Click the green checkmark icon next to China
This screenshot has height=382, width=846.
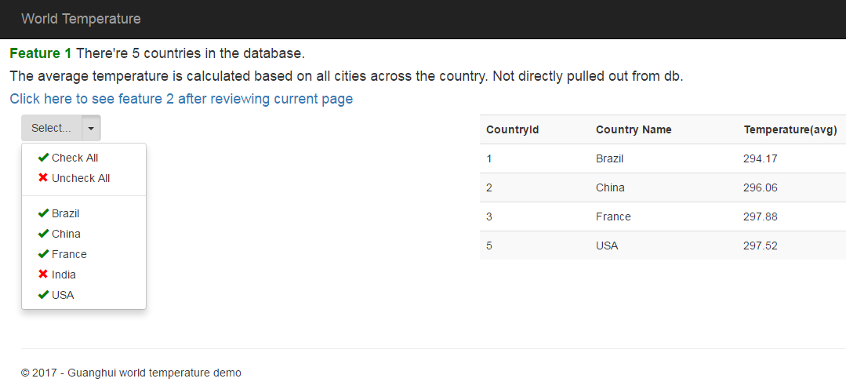pyautogui.click(x=43, y=234)
